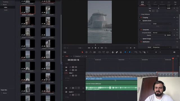Toggle Linked Selection chain icon
Screen dimensions: 180x101
point(117,52)
